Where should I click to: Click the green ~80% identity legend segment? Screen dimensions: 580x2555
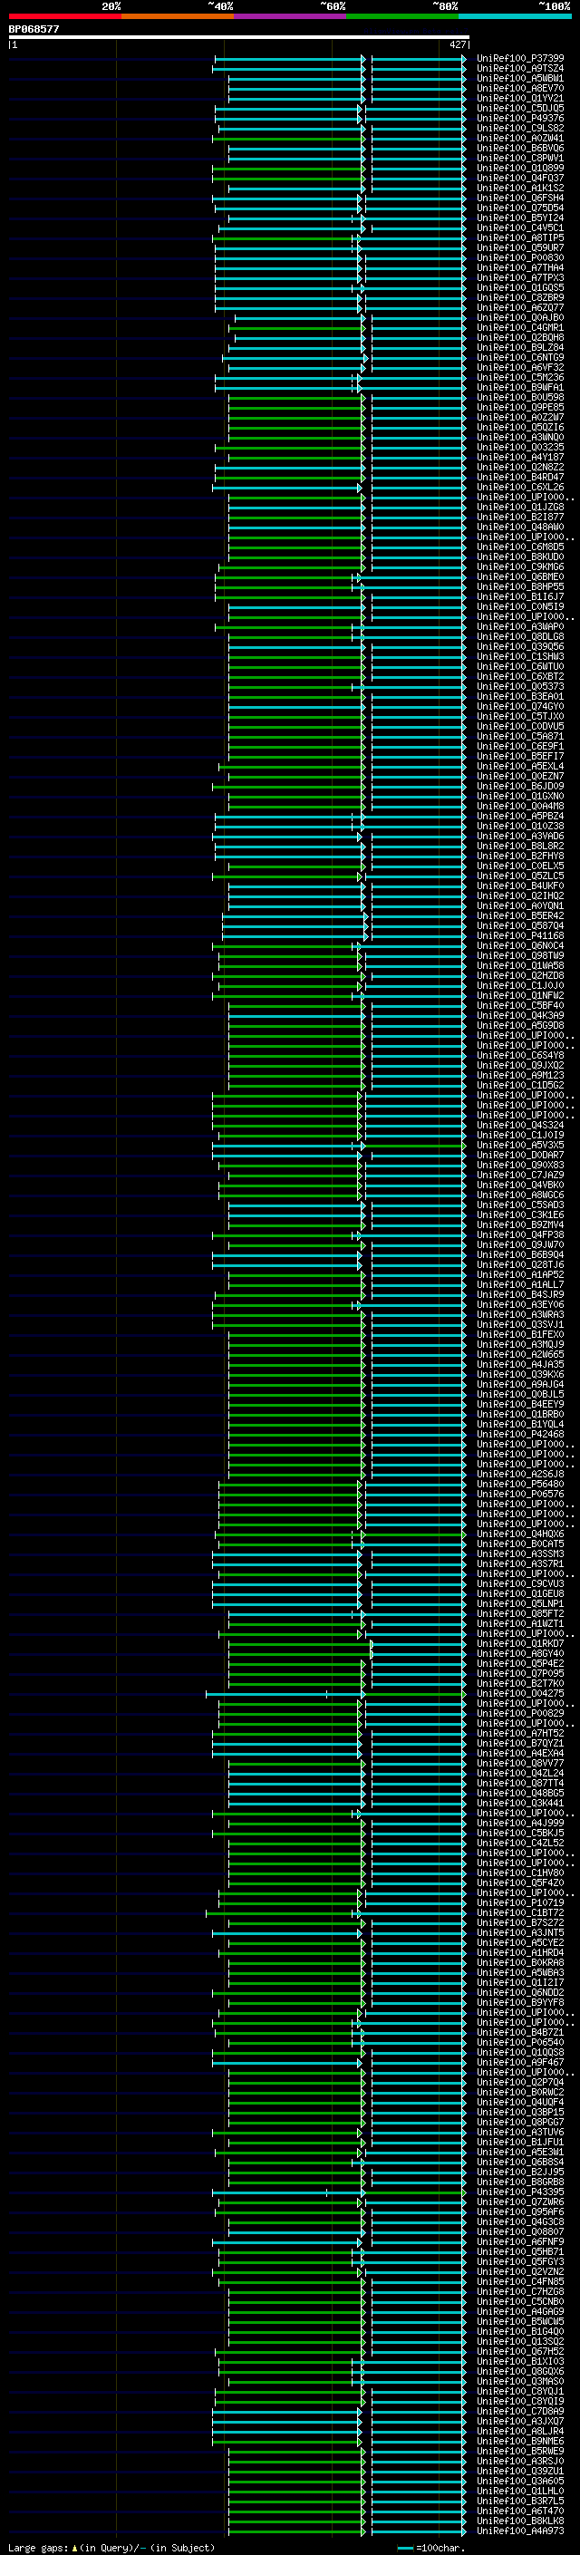pos(402,16)
